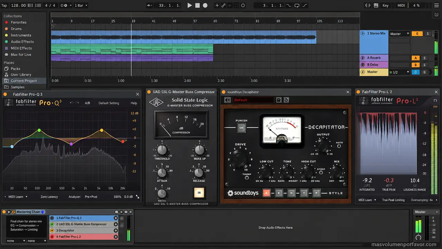Image resolution: width=442 pixels, height=249 pixels.
Task: Toggle the metronome icon
Action: coord(64,6)
